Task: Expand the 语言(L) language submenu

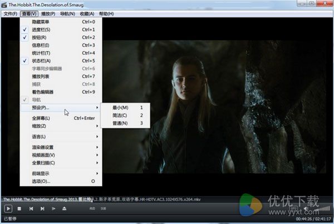Action: click(61, 137)
